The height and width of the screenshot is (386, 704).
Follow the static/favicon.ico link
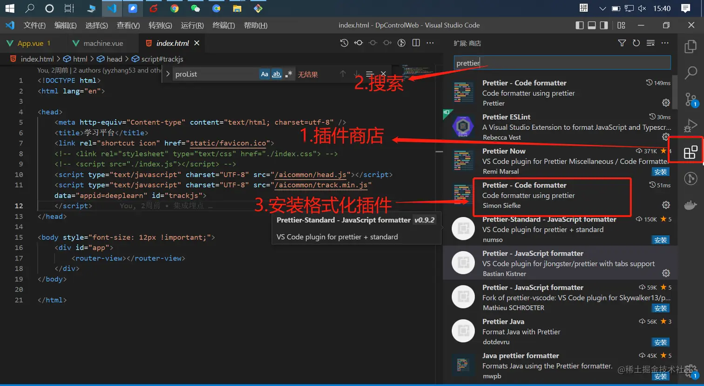(x=228, y=143)
